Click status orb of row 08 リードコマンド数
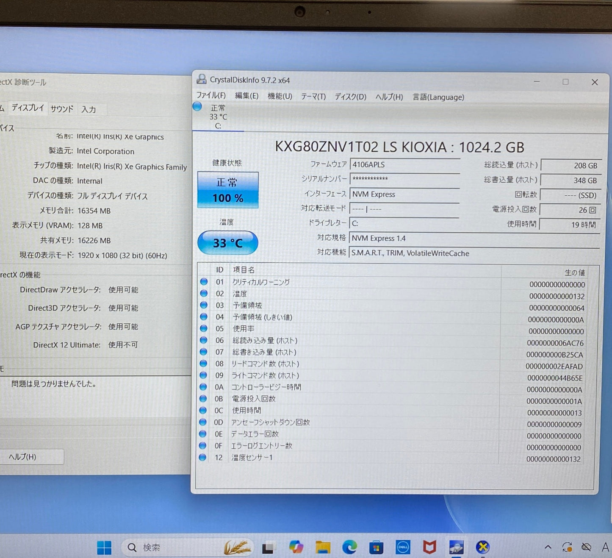This screenshot has height=558, width=612. 203,363
